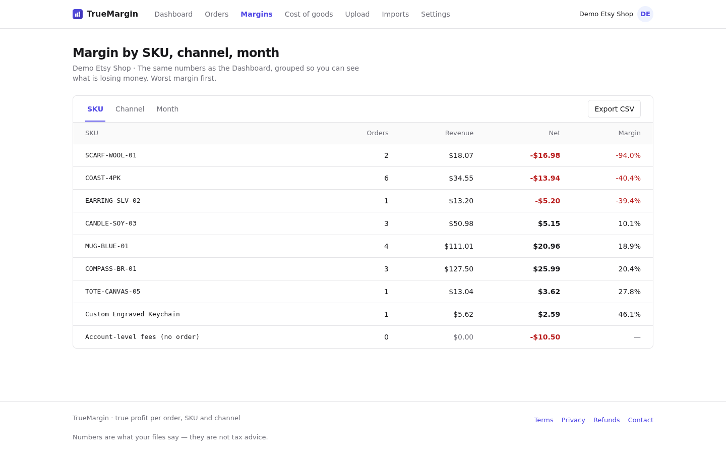This screenshot has height=454, width=726.
Task: Click the Margin column header
Action: coord(630,133)
